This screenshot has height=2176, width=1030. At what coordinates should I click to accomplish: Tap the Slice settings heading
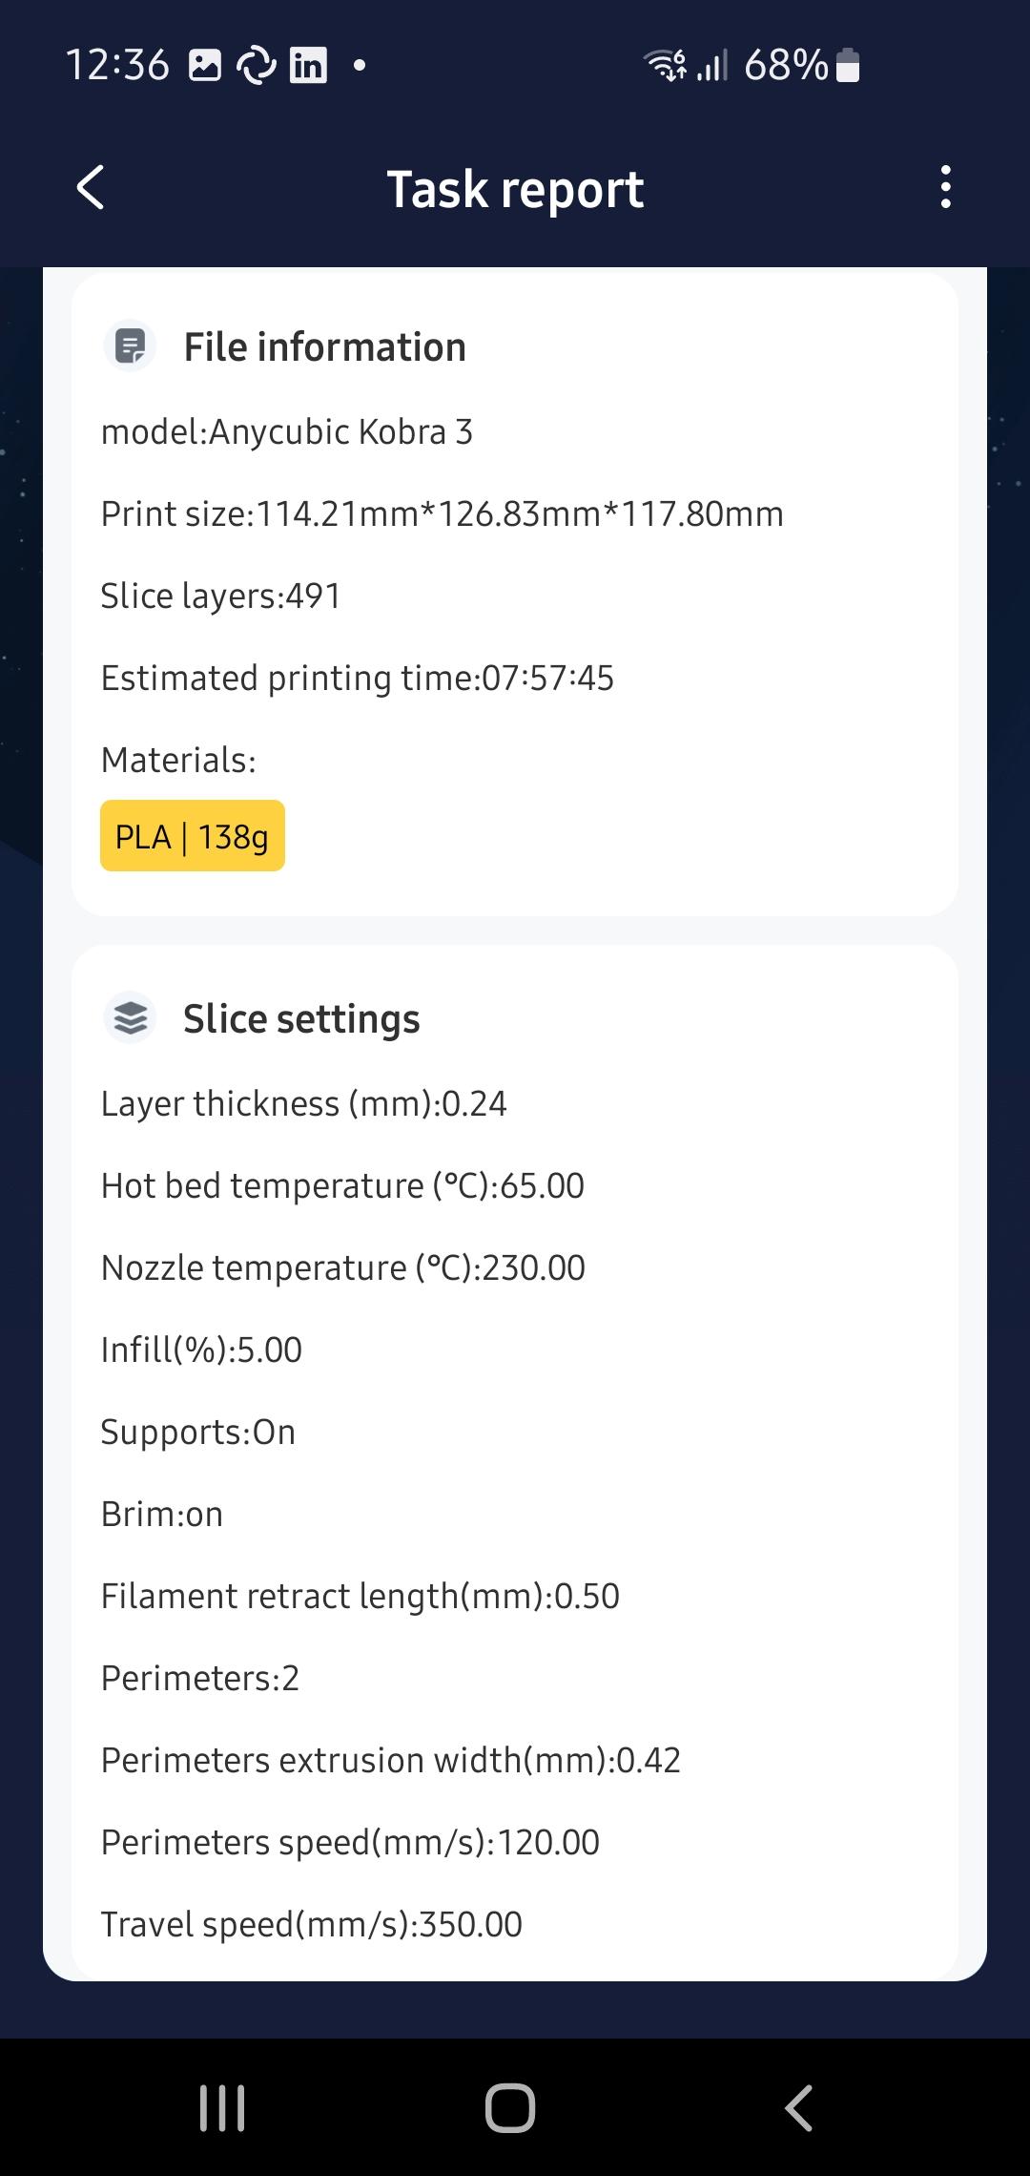pos(301,1018)
